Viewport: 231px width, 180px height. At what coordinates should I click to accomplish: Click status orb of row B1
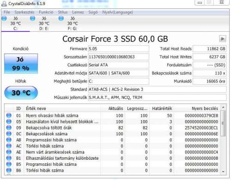click(x=9, y=158)
